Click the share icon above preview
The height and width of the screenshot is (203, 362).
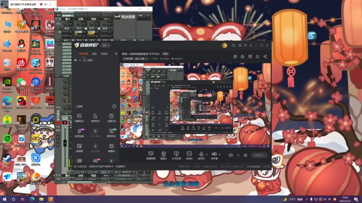click(265, 56)
